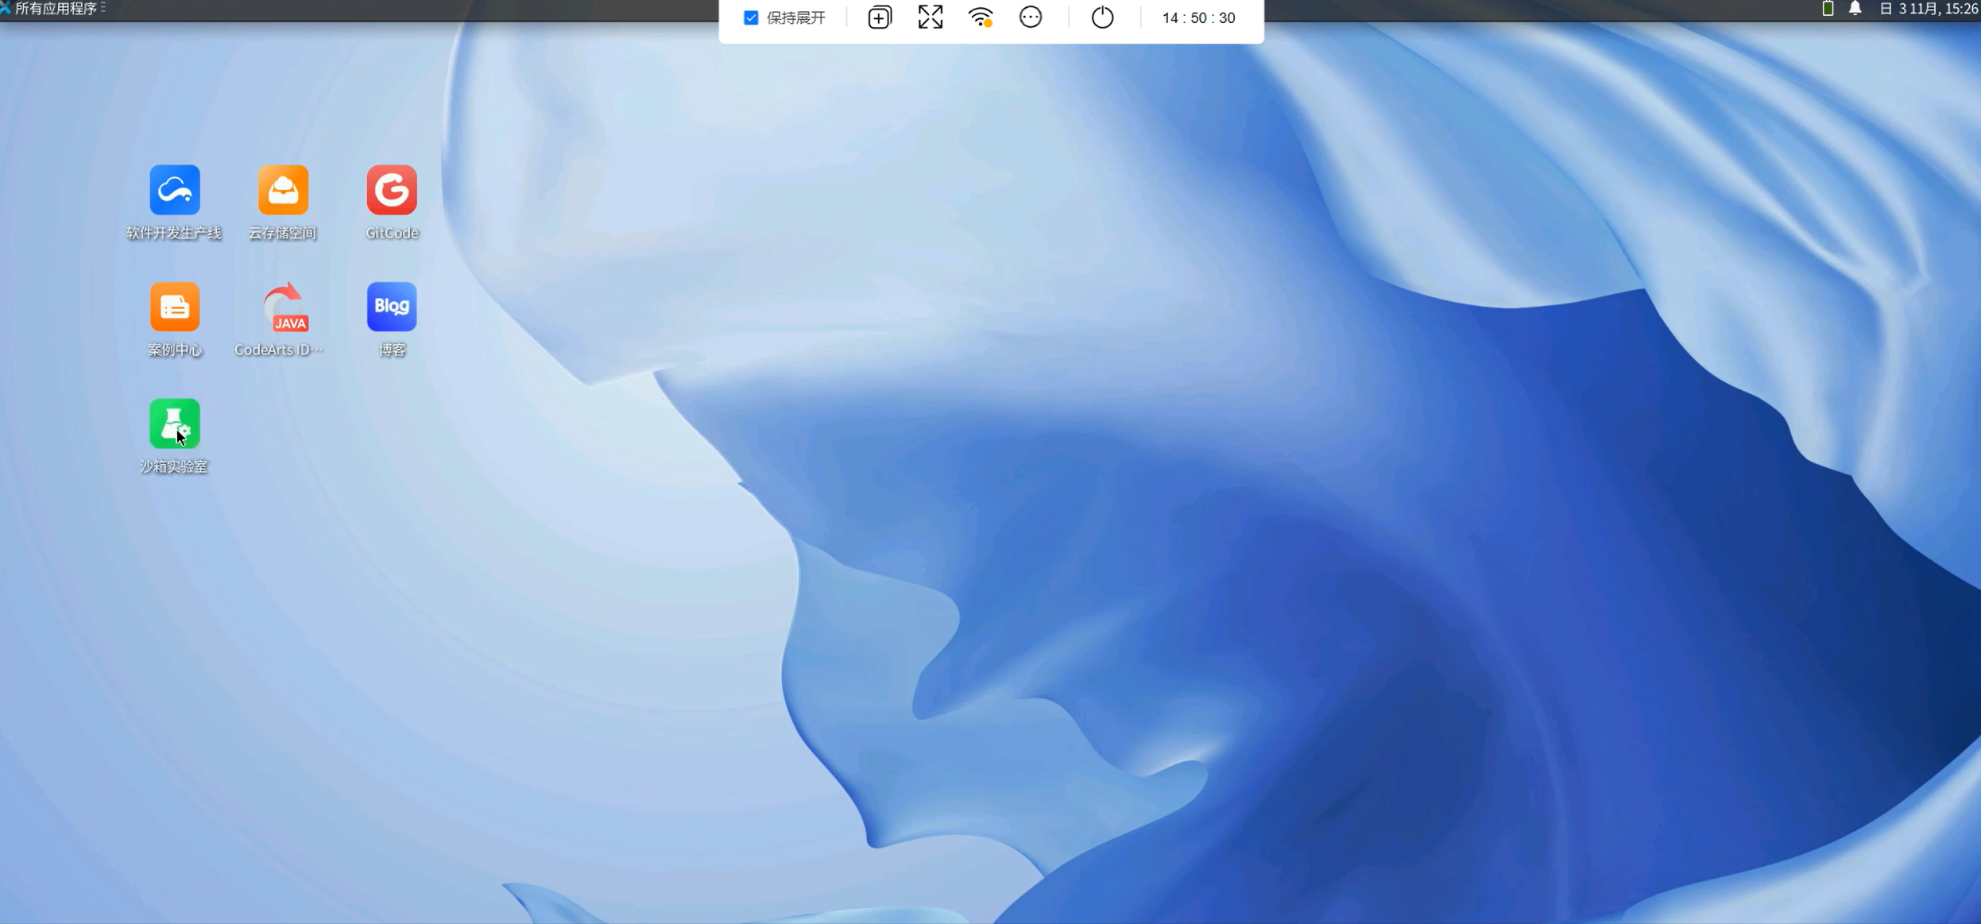Open the 软件开发生产线 desktop icon
Image resolution: width=1981 pixels, height=924 pixels.
pos(174,190)
